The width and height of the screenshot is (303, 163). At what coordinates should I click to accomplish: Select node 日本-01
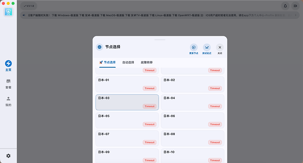coord(127,84)
